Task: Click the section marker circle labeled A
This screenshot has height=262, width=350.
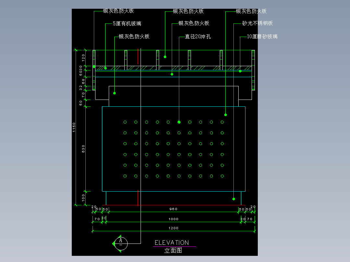Action: tap(121, 244)
